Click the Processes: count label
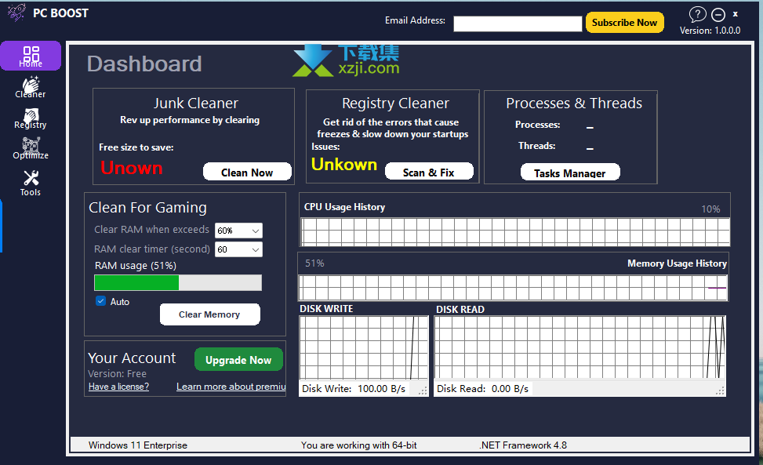Viewport: 763px width, 465px height. (x=538, y=125)
